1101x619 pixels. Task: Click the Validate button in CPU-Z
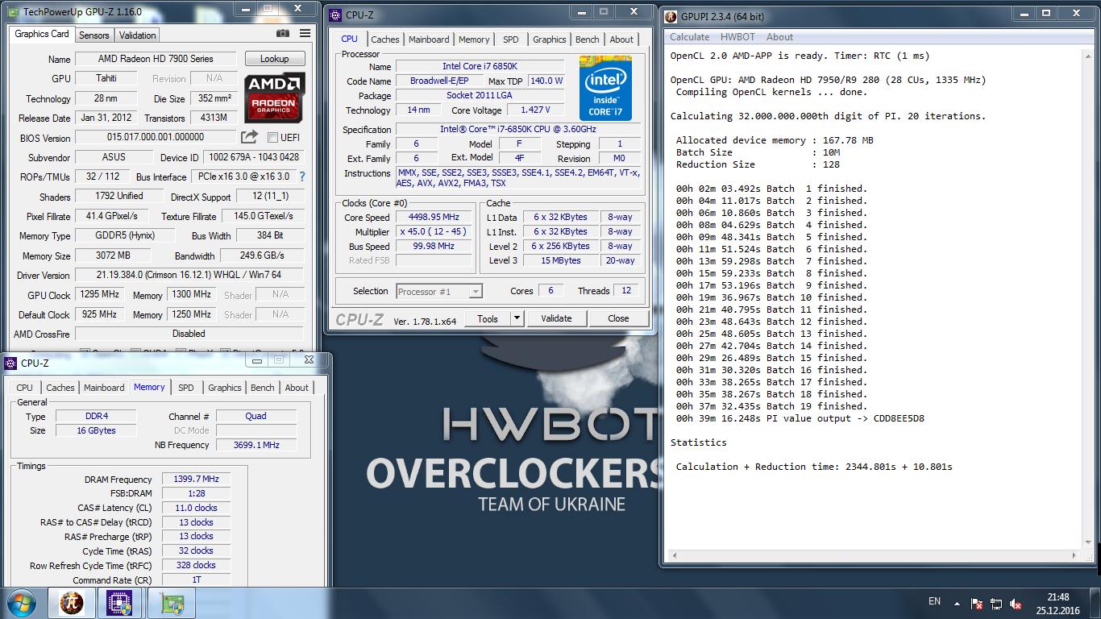556,318
